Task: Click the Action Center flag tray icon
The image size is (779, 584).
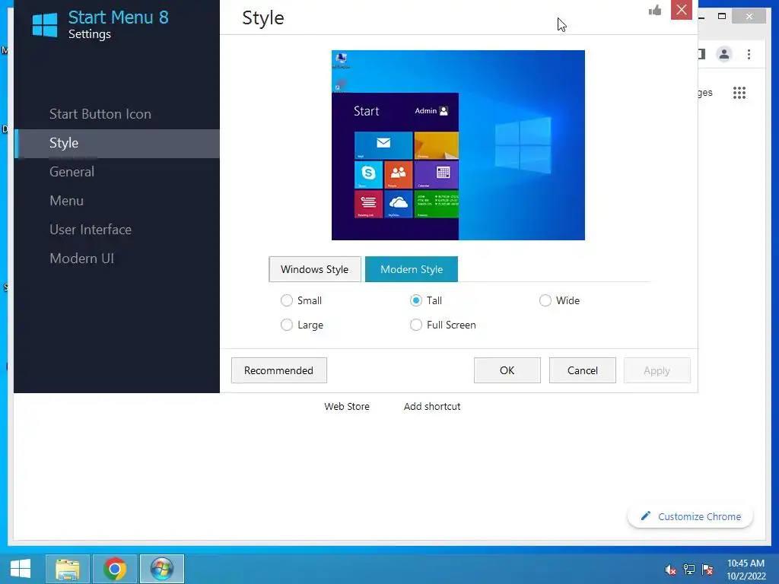Action: (x=707, y=570)
